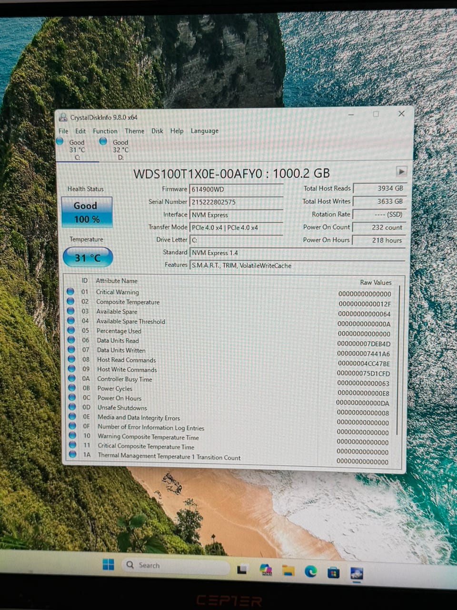This screenshot has width=457, height=610.
Task: Click the Power On Hours value 218 hours
Action: pos(379,240)
